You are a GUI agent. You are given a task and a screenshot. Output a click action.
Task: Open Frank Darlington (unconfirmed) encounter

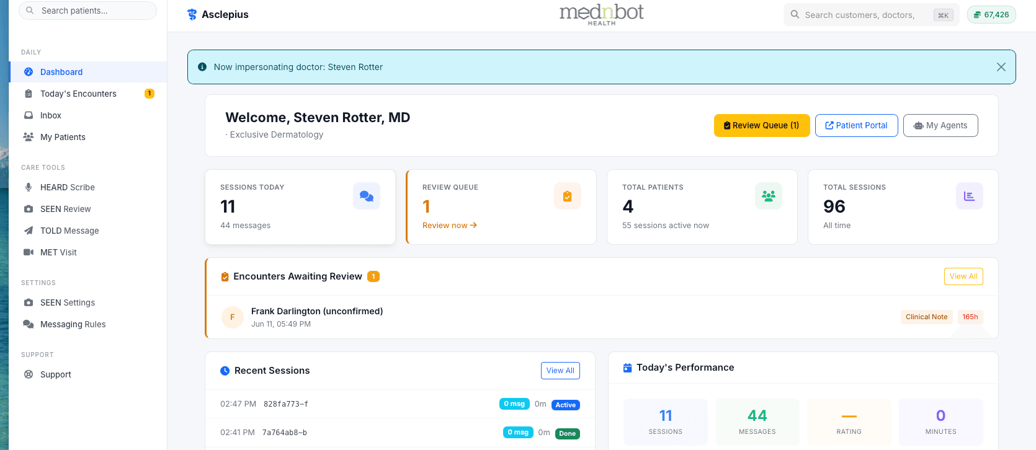602,317
